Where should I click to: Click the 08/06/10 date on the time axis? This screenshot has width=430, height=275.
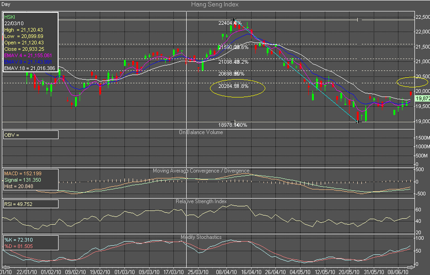[398, 272]
